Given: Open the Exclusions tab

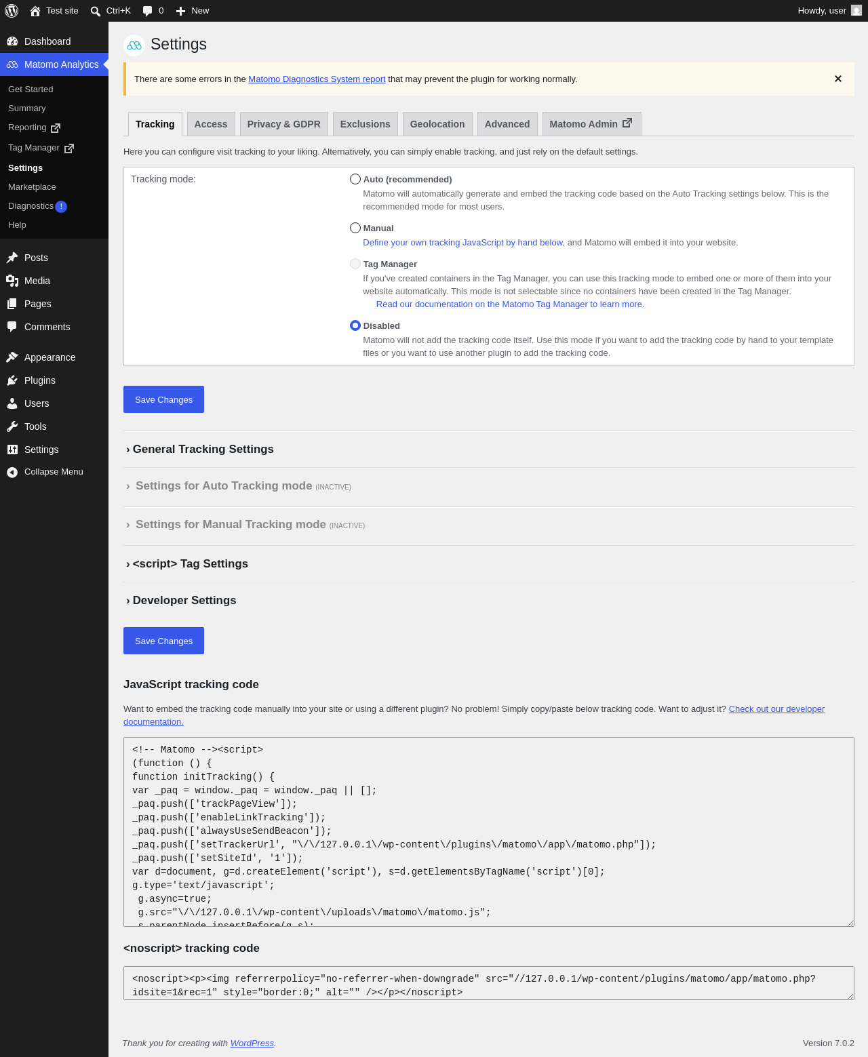Looking at the screenshot, I should pyautogui.click(x=366, y=124).
